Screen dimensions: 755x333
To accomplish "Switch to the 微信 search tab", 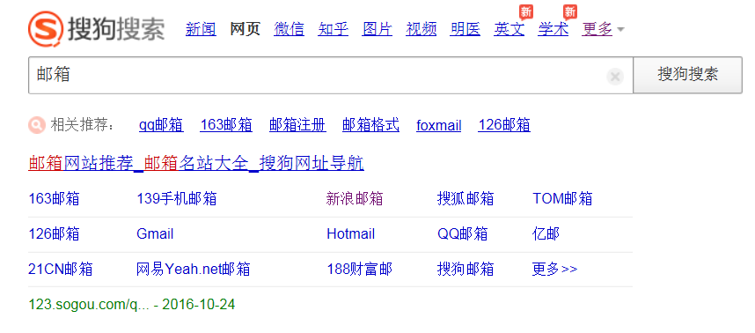I will point(289,29).
